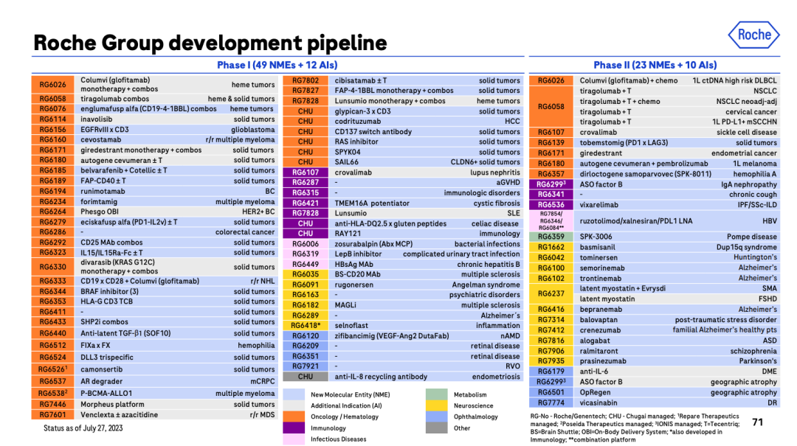Click the green Metabolism legend swatch

coord(436,394)
